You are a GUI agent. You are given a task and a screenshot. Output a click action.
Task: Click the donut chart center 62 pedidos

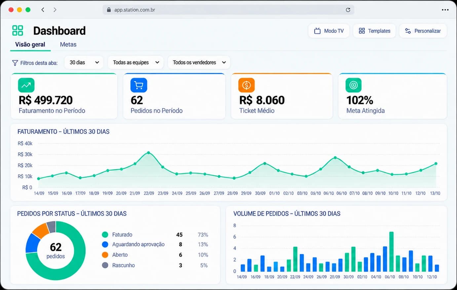56,251
